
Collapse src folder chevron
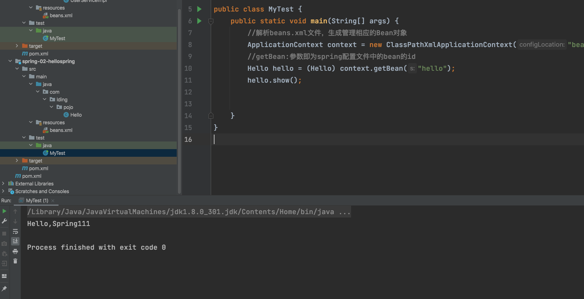point(17,69)
